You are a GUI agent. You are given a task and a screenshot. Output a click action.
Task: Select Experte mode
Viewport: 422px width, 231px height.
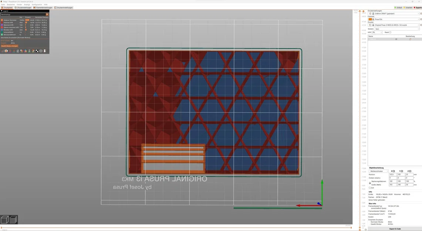pyautogui.click(x=418, y=7)
